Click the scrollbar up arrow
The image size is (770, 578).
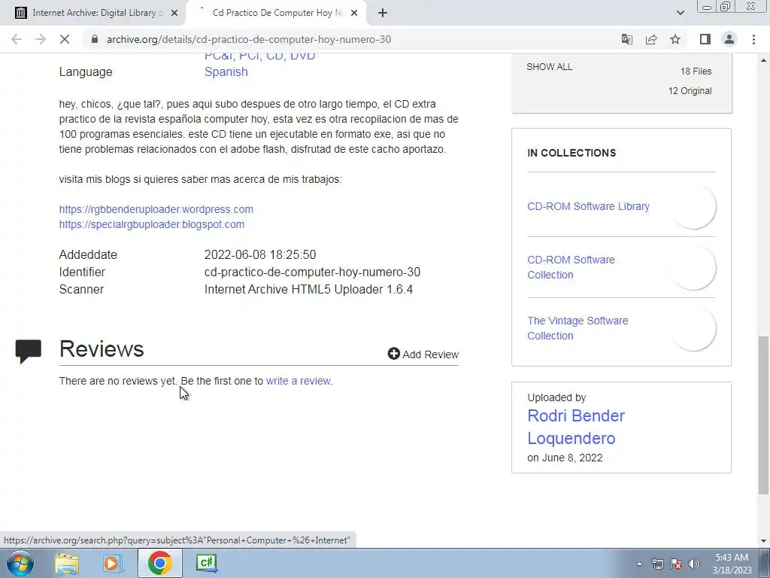[x=763, y=60]
